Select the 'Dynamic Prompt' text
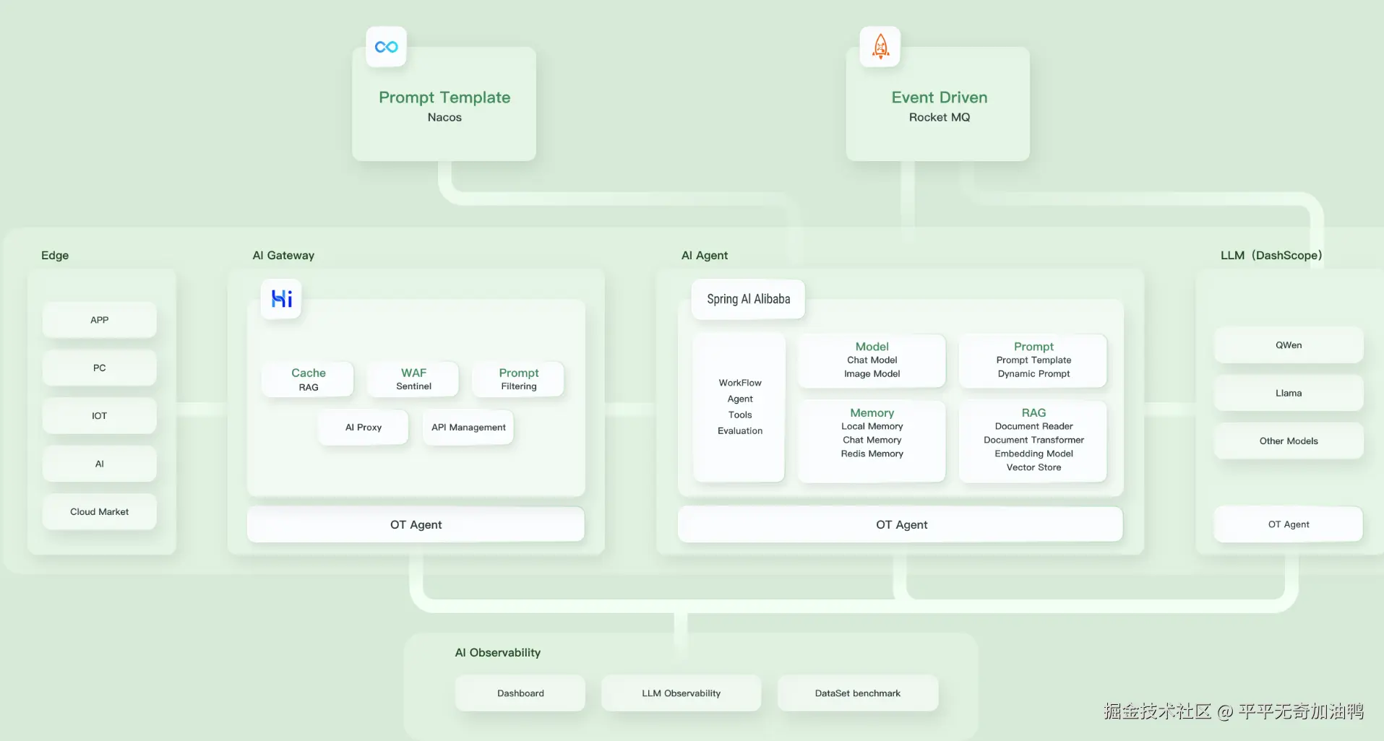 tap(1033, 374)
